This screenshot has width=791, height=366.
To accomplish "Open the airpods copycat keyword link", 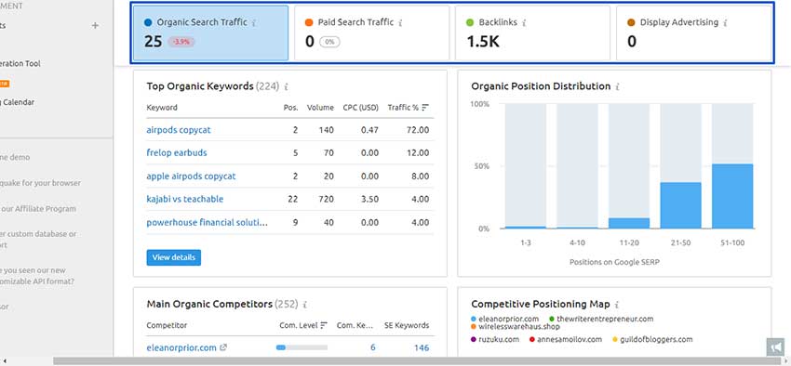I will 179,130.
